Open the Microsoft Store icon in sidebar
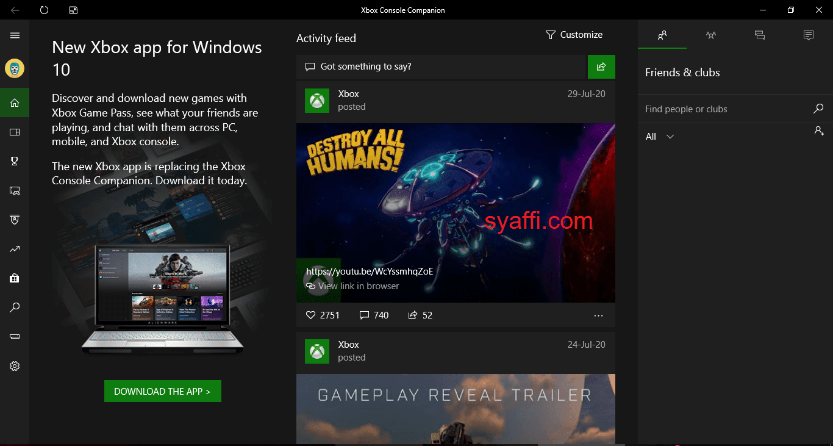Viewport: 833px width, 446px height. [x=15, y=278]
